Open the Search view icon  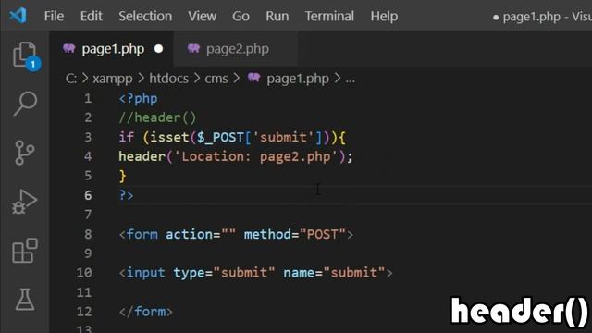25,103
